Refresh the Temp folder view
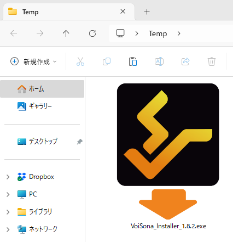Image resolution: width=233 pixels, height=242 pixels. click(92, 33)
